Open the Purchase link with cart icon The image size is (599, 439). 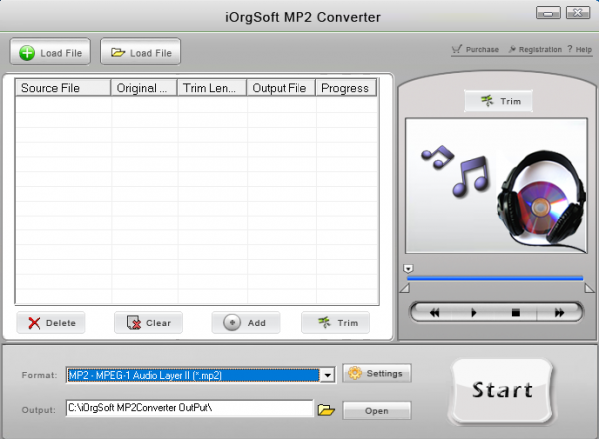point(475,49)
